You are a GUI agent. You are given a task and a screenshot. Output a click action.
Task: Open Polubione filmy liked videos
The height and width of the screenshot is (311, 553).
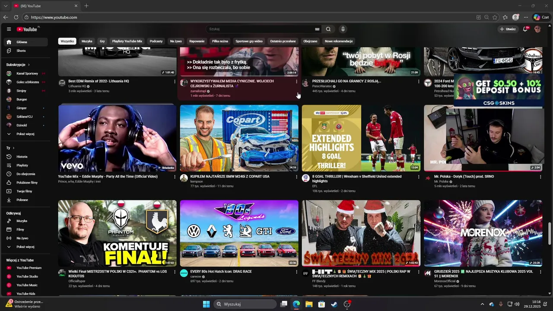tap(27, 182)
